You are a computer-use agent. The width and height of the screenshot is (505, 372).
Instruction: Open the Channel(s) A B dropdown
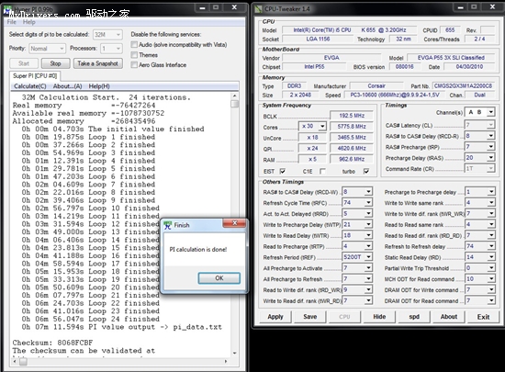[490, 112]
